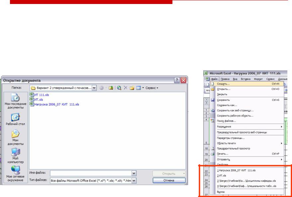Image resolution: width=292 pixels, height=197 pixels.
Task: Open Мои последние документы in places bar
Action: [16, 101]
